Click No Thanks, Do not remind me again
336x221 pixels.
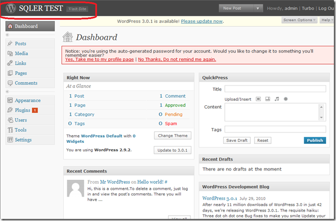pos(177,59)
